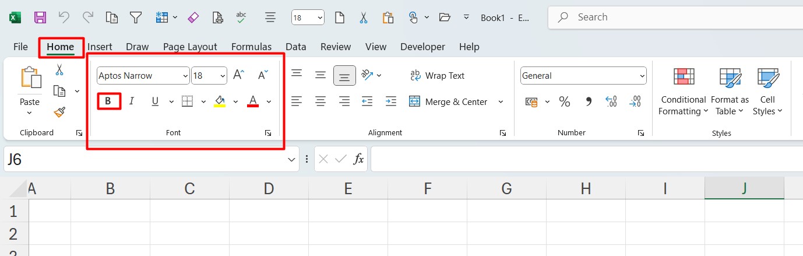803x256 pixels.
Task: Toggle Center horizontal alignment
Action: pyautogui.click(x=320, y=101)
